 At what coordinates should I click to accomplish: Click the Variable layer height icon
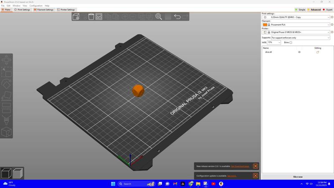click(168, 17)
